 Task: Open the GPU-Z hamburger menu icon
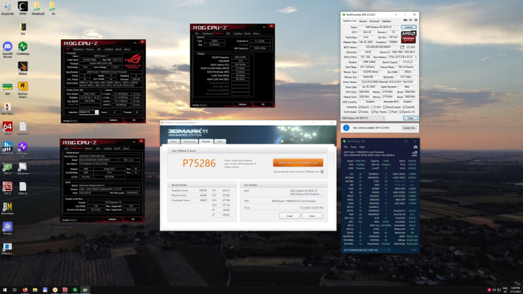[x=416, y=20]
